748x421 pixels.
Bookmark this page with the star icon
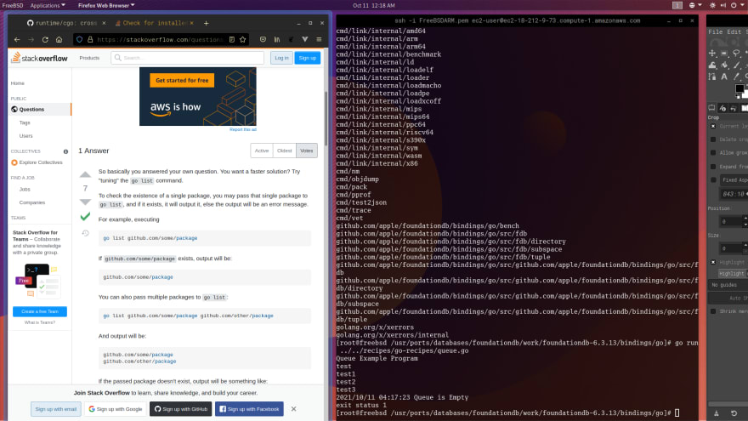pos(243,40)
